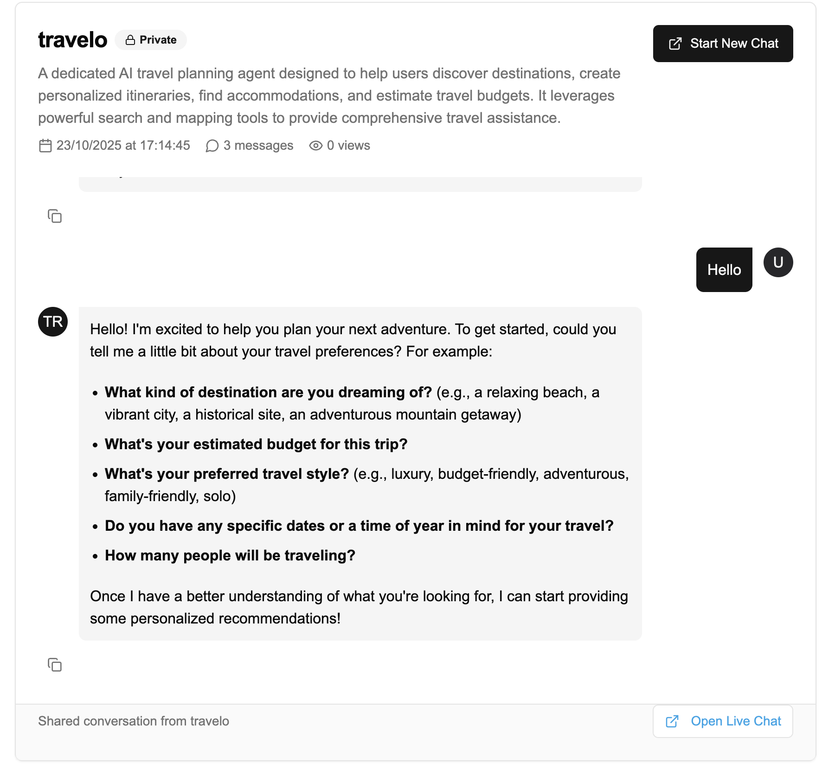Viewport: 835px width, 776px height.
Task: Click the TR assistant avatar
Action: coord(53,322)
